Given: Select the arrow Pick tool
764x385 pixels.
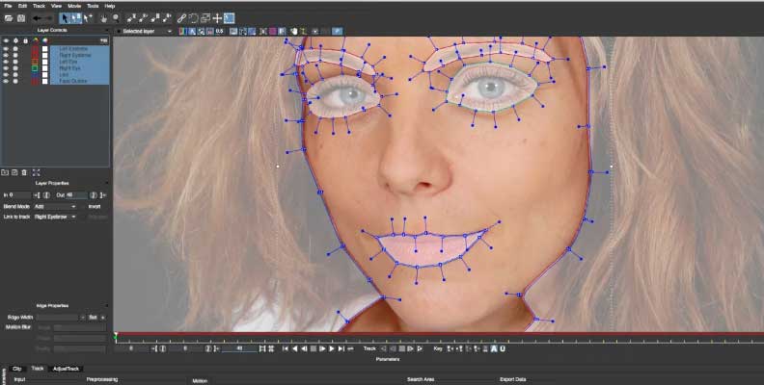Looking at the screenshot, I should point(66,17).
